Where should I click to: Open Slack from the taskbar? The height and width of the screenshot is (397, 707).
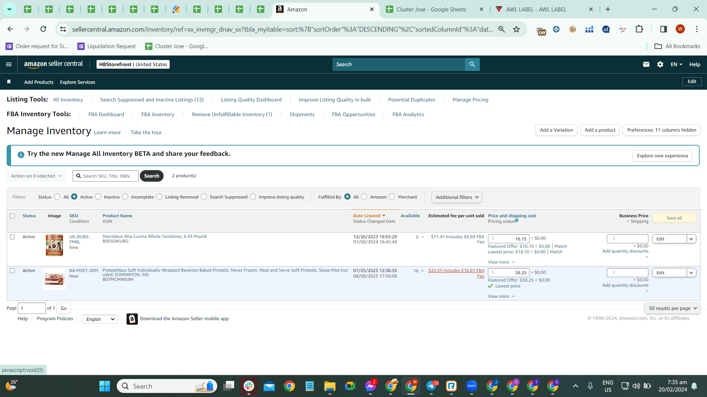click(249, 386)
